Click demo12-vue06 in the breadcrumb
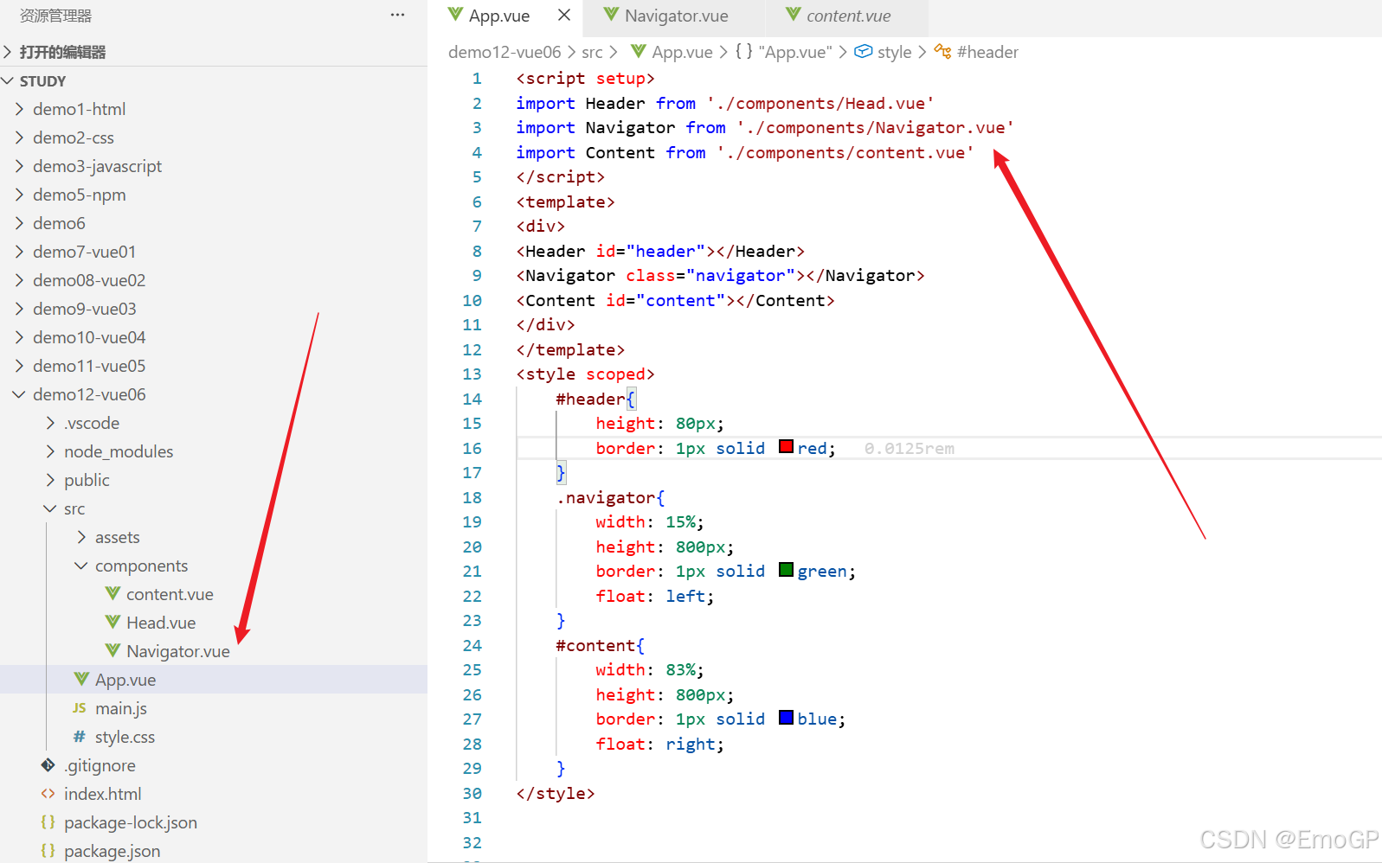 coord(505,52)
